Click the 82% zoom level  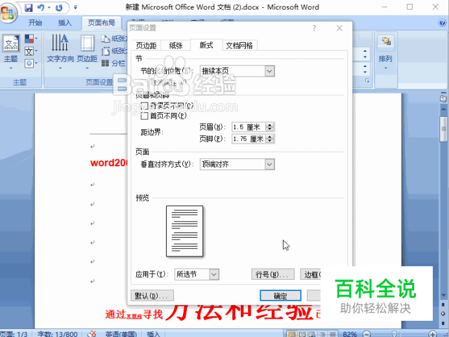pyautogui.click(x=350, y=334)
